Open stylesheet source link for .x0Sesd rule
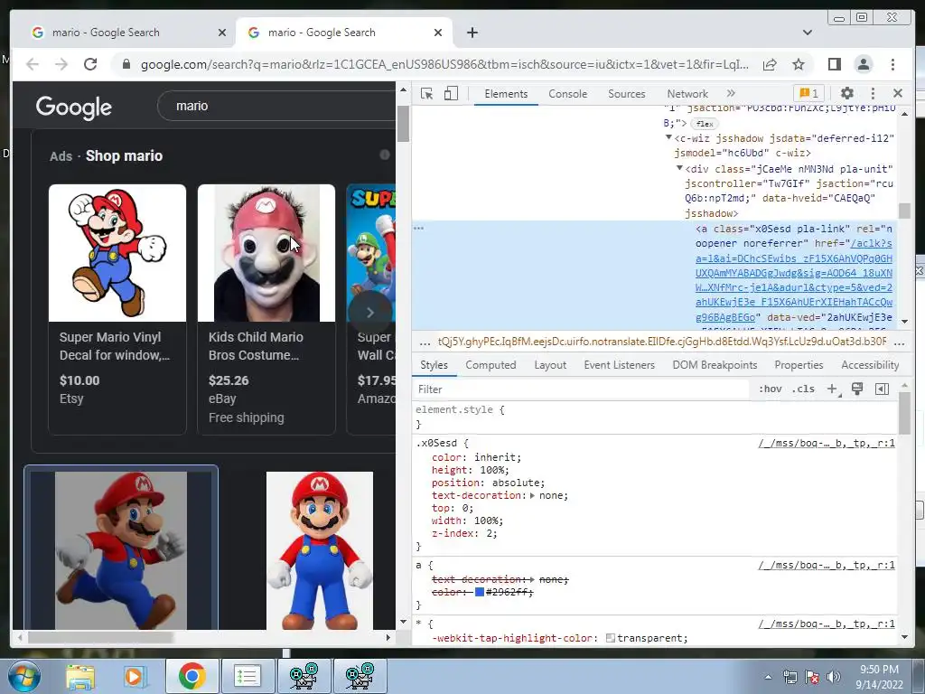 click(827, 443)
